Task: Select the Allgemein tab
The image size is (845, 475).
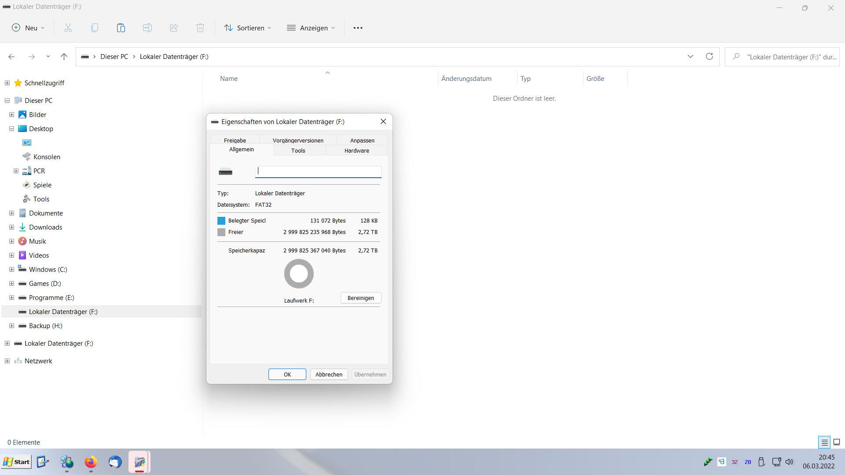Action: [x=242, y=150]
